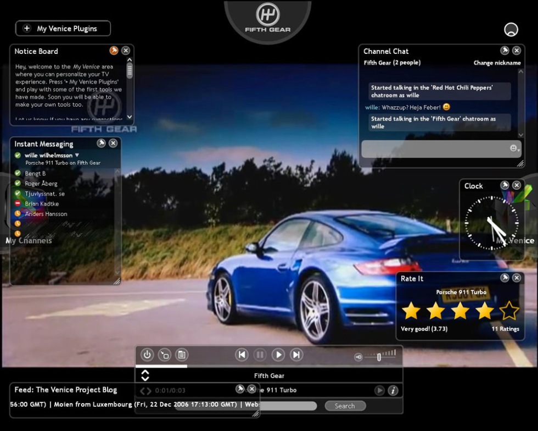This screenshot has width=538, height=431.
Task: Select contact Tjuvlyssnat. se
Action: click(44, 194)
